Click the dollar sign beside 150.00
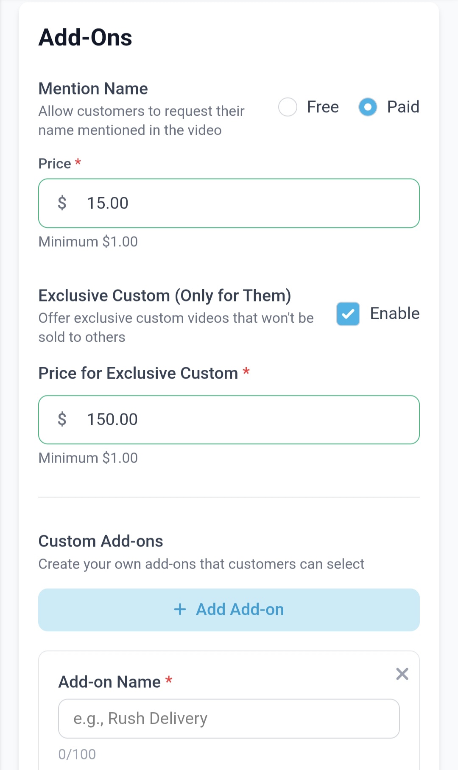 pos(62,419)
